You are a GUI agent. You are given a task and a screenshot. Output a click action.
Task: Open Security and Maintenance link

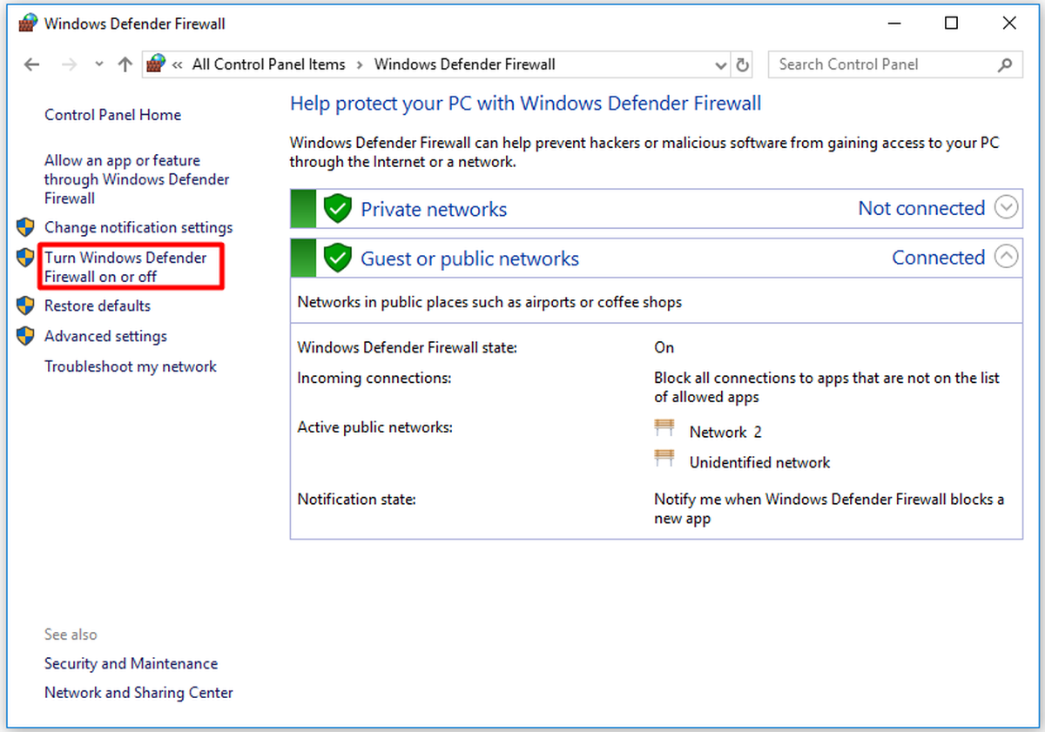(x=131, y=663)
